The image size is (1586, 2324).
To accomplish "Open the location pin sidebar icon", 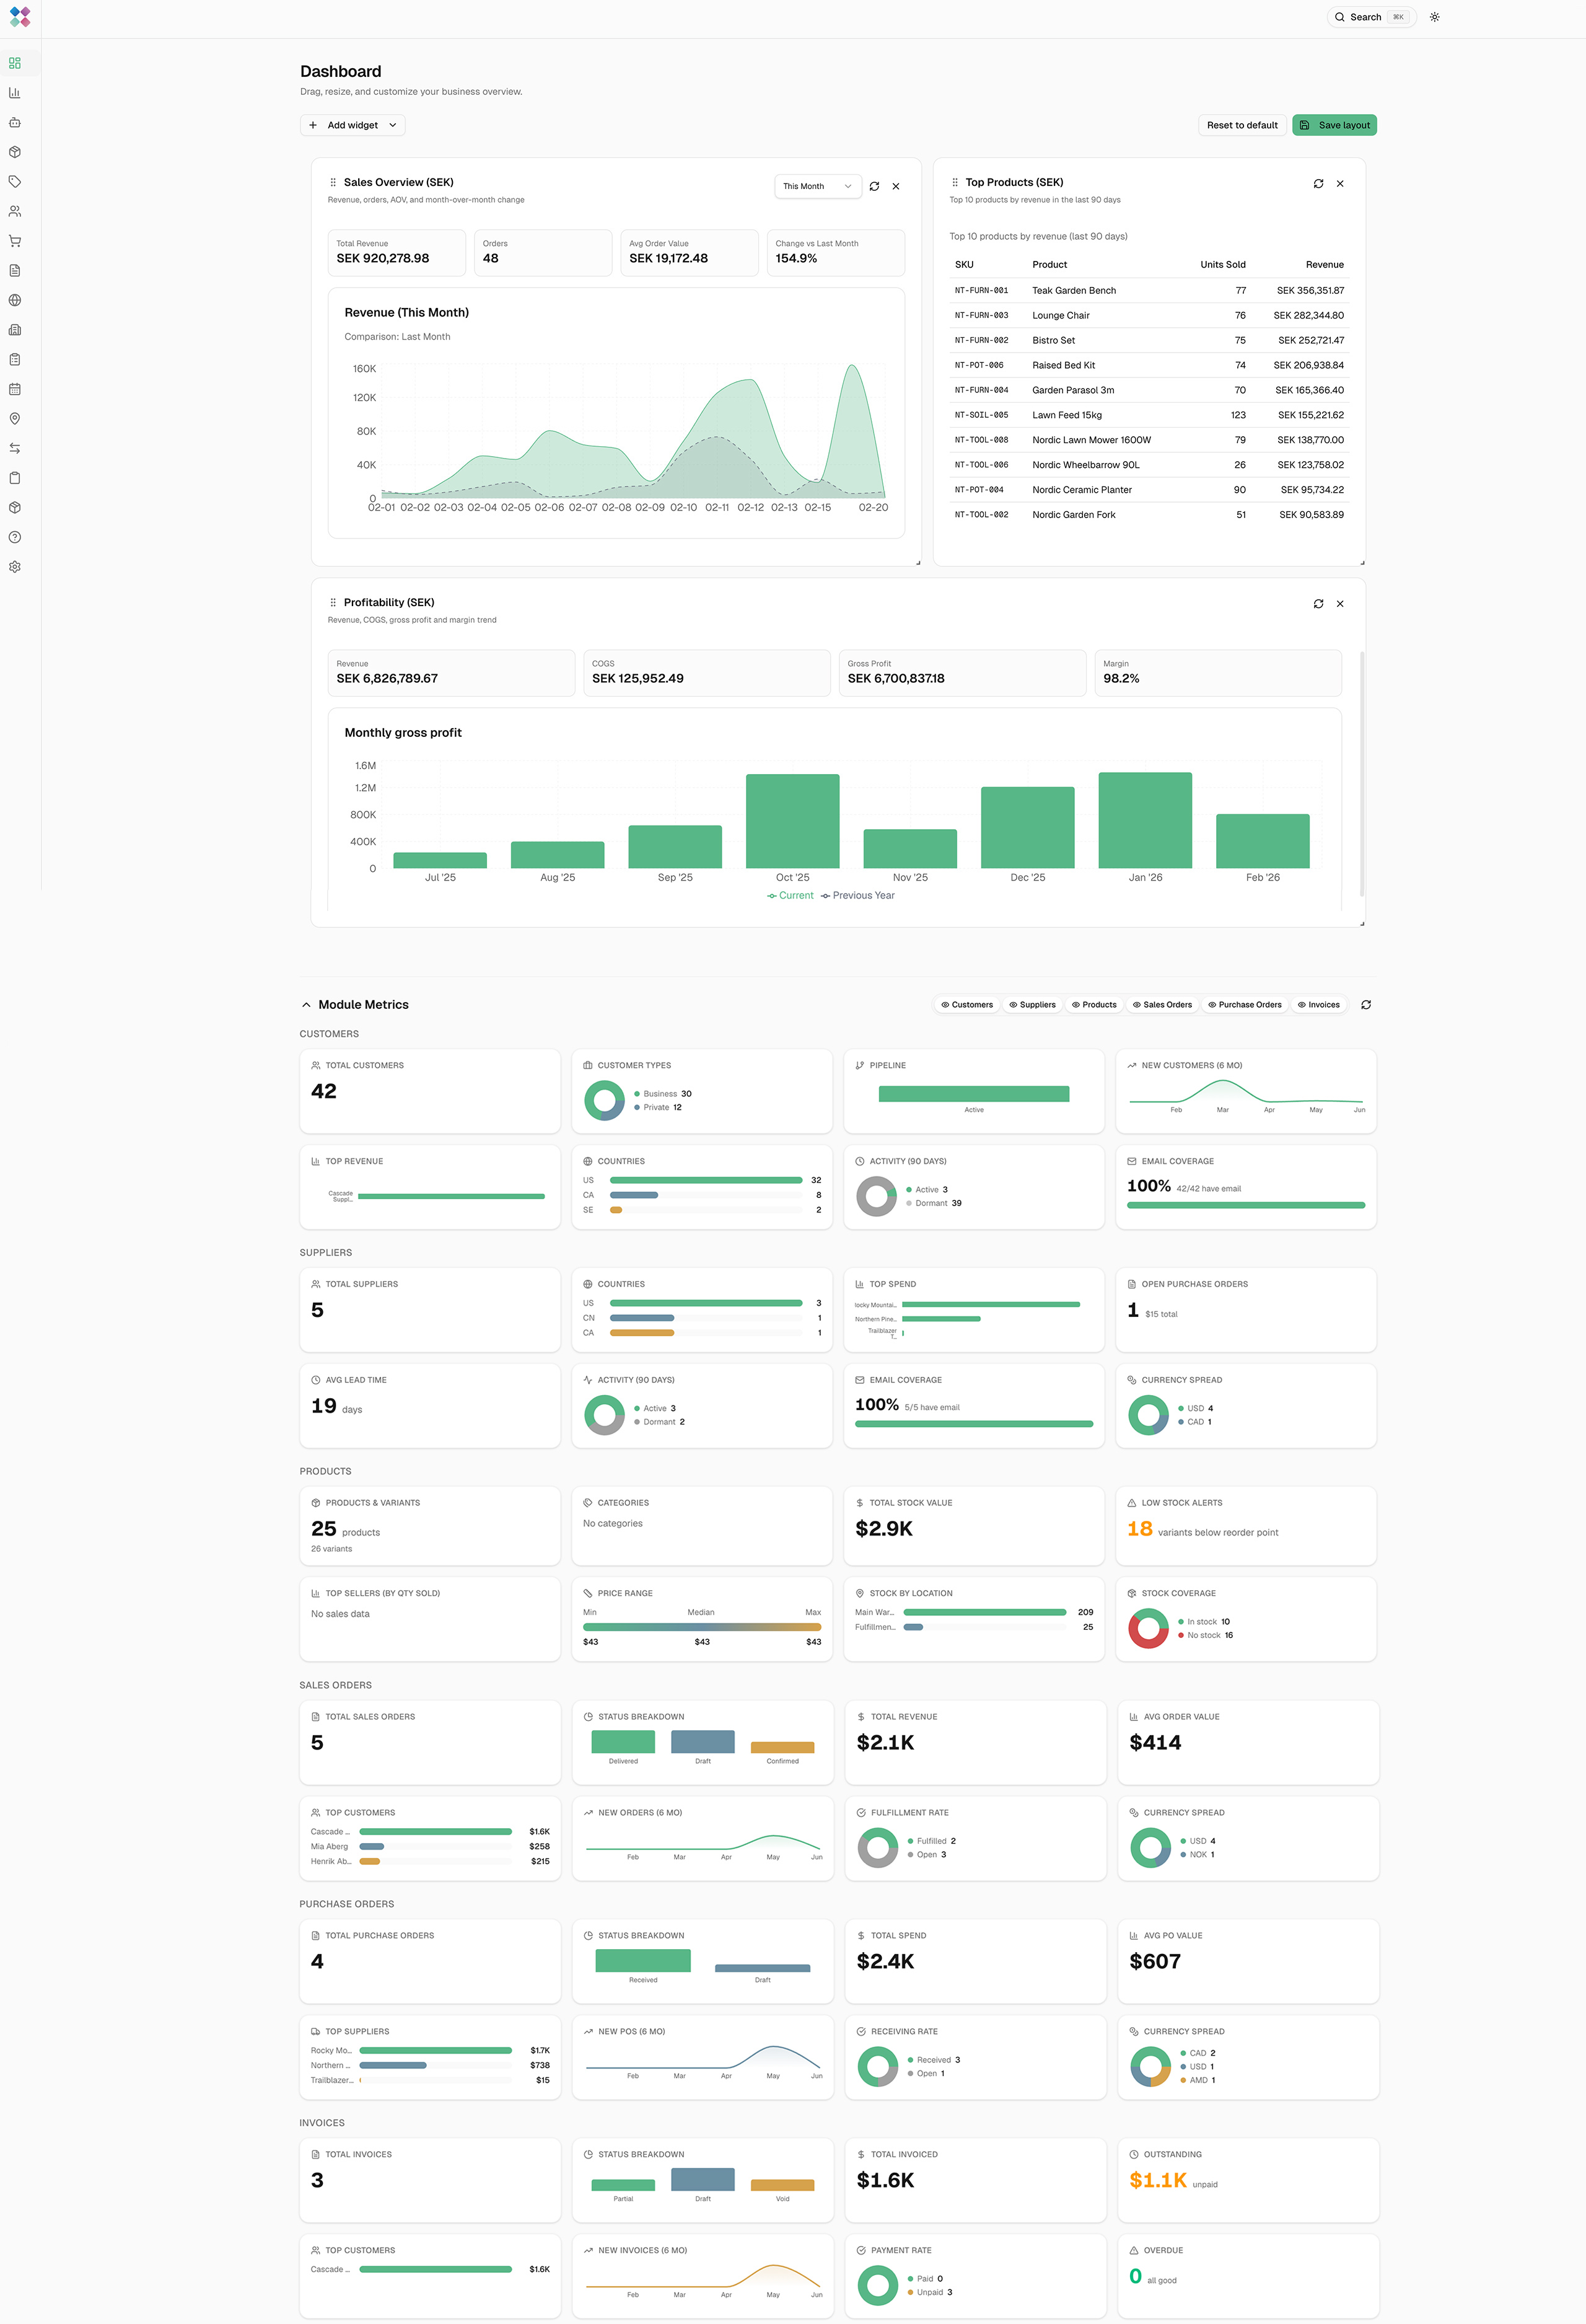I will 15,418.
